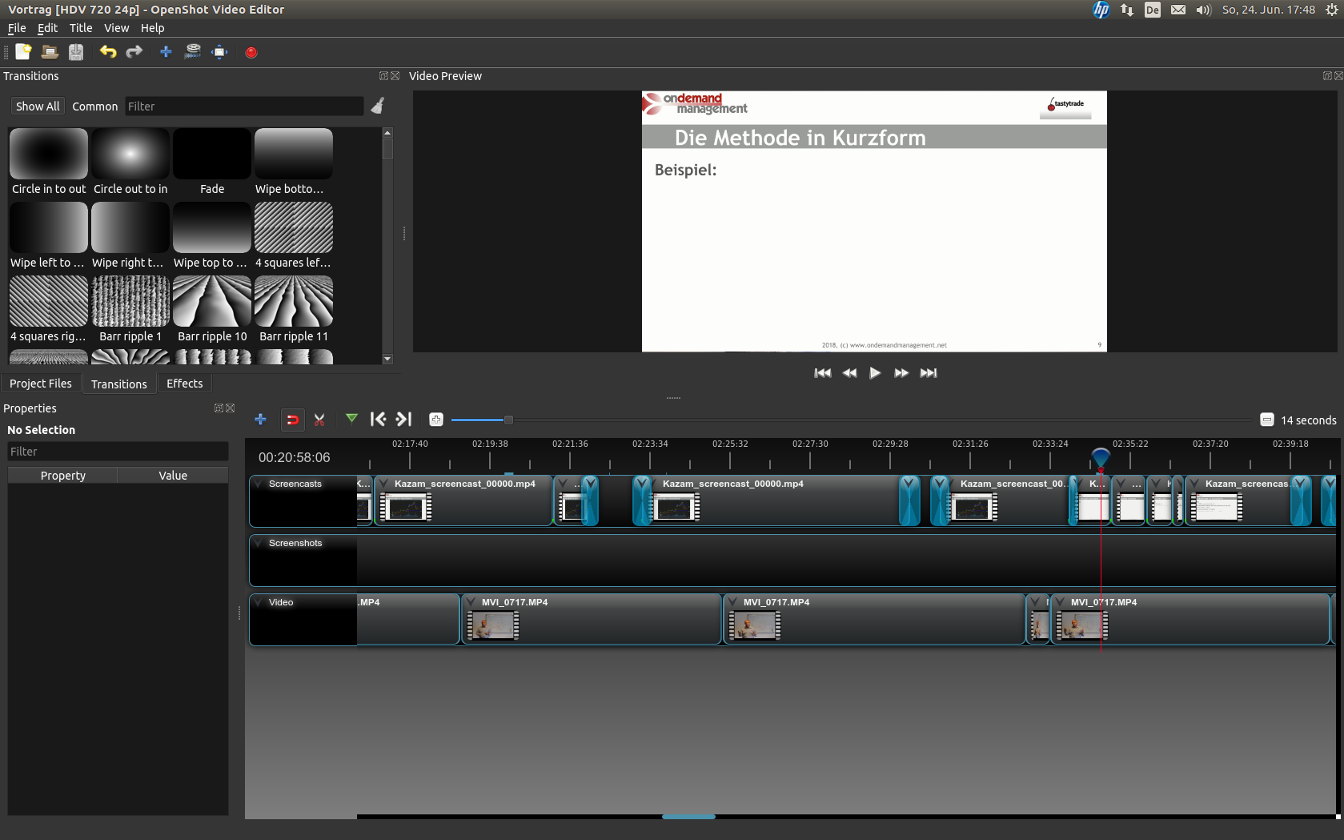1344x840 pixels.
Task: Select the Transitions tab
Action: click(x=118, y=384)
